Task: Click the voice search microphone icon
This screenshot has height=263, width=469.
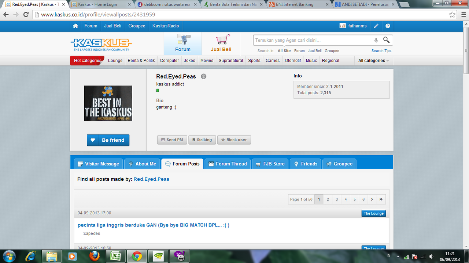Action: click(376, 40)
